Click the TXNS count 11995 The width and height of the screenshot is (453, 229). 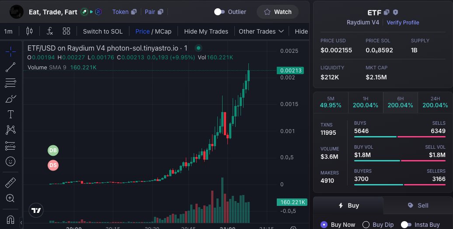click(328, 133)
